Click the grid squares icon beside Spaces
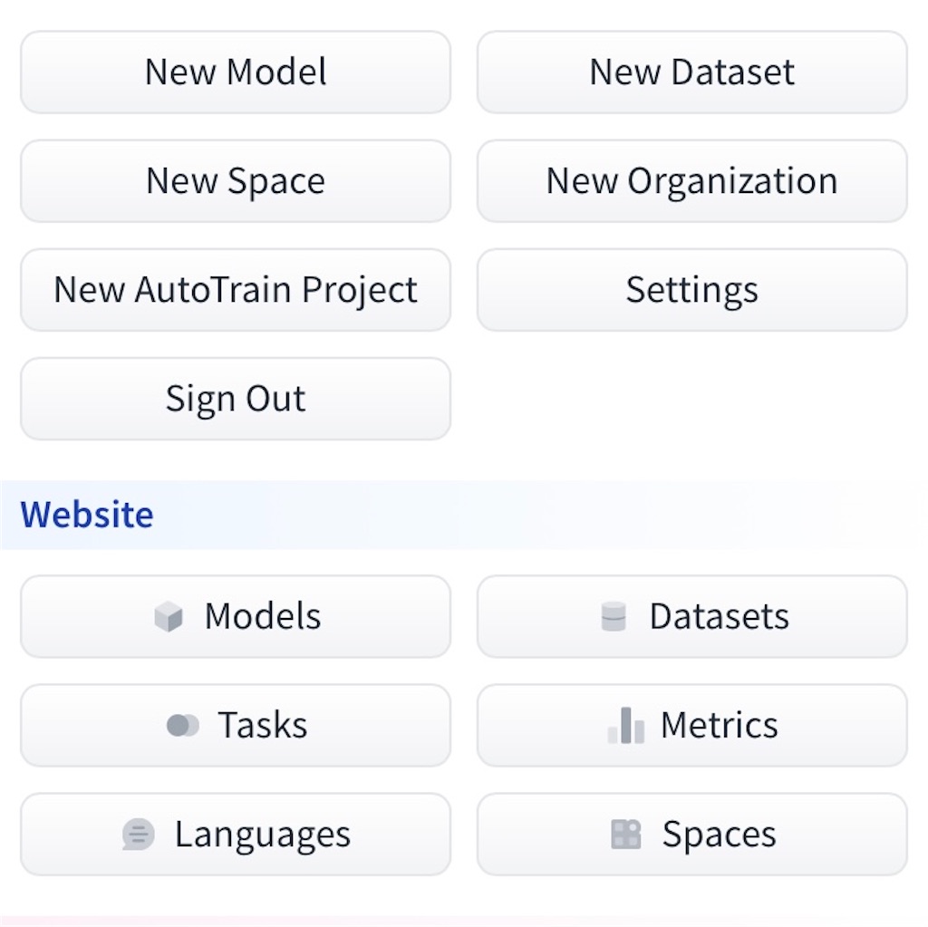 click(x=626, y=835)
